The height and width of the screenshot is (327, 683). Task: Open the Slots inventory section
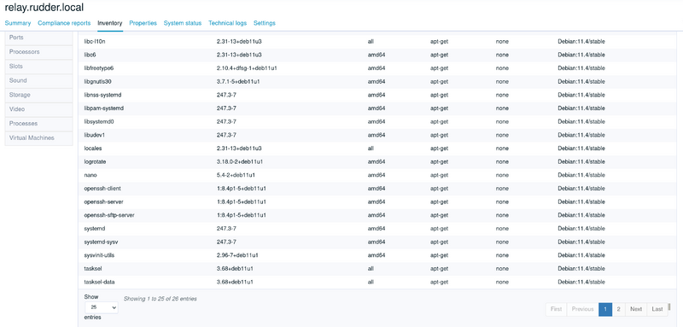coord(38,67)
